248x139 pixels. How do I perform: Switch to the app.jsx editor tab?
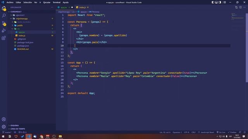(65, 7)
